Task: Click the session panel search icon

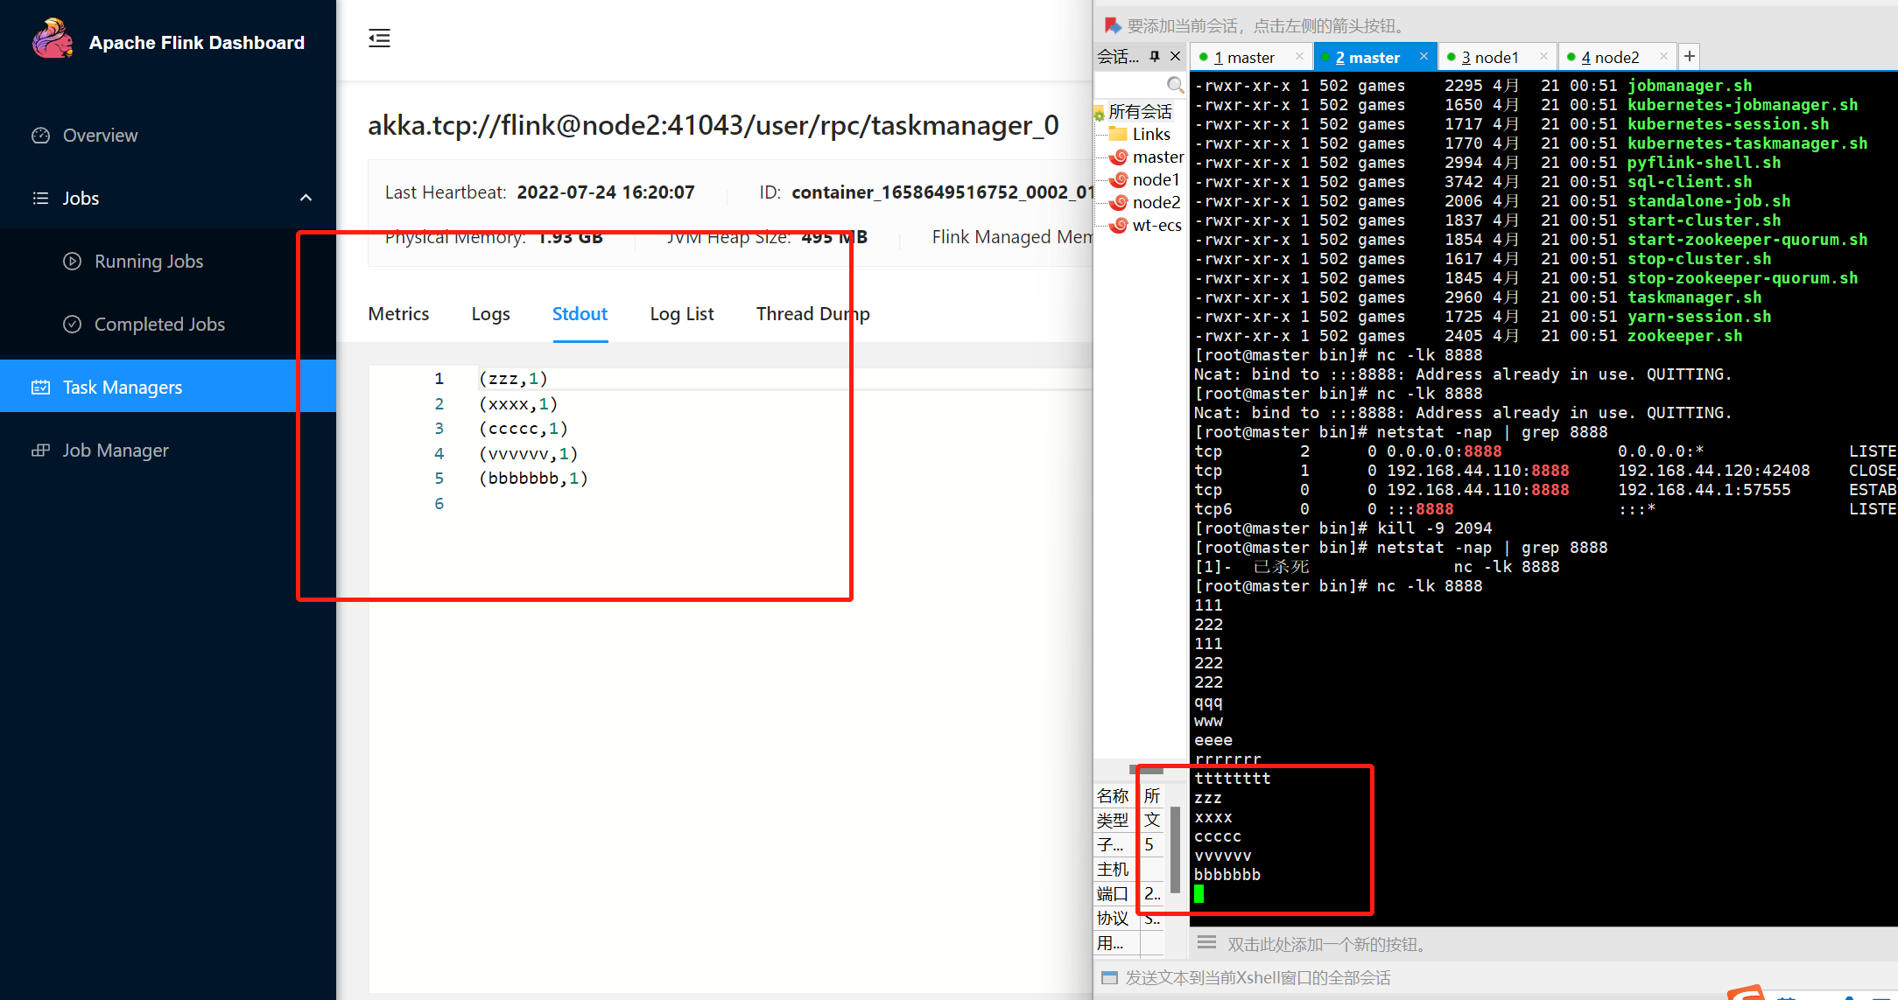Action: tap(1175, 85)
